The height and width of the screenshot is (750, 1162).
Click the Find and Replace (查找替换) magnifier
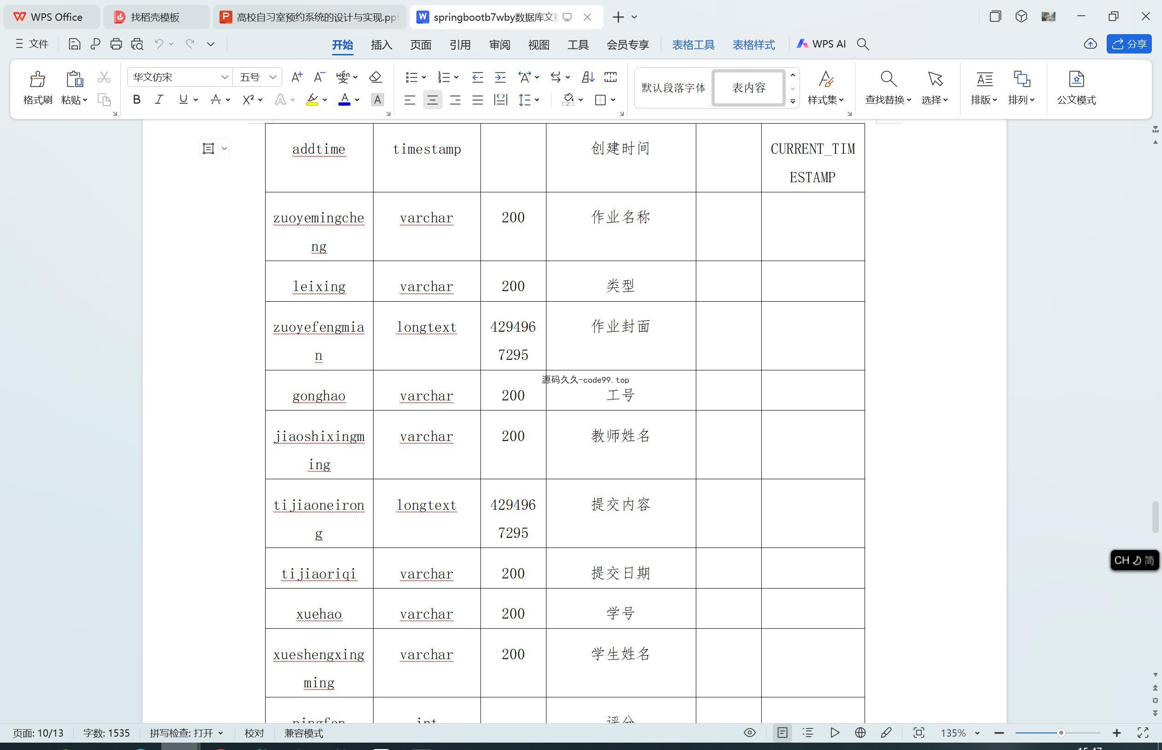pyautogui.click(x=888, y=79)
